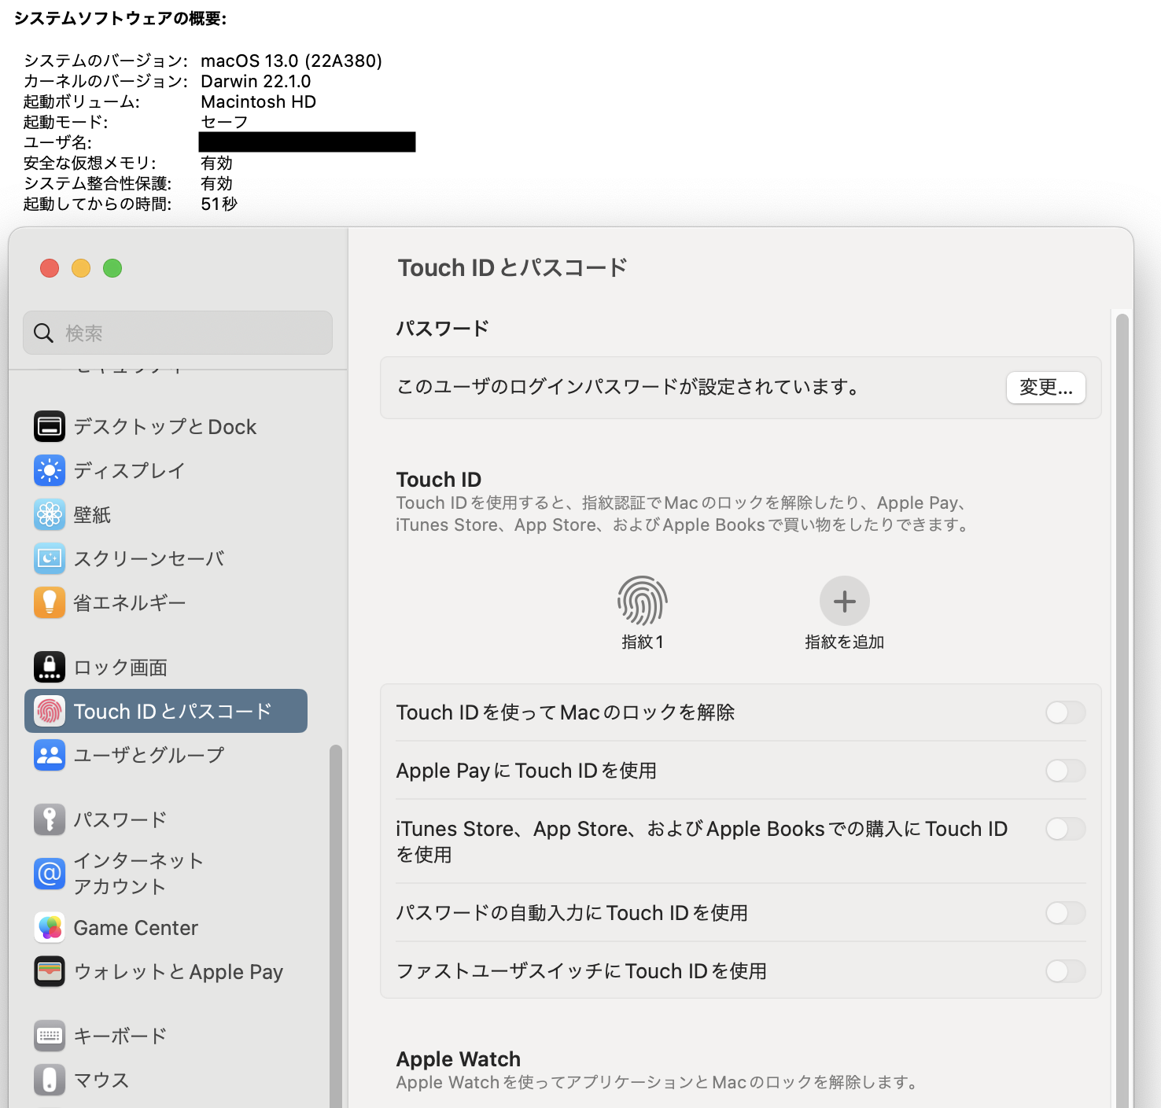
Task: Open ユーザとグループ pane
Action: pyautogui.click(x=166, y=755)
